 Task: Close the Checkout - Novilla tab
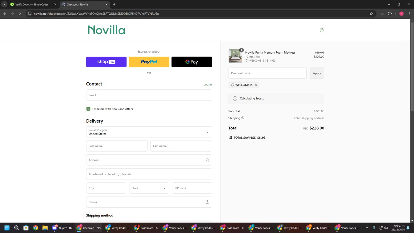pos(107,4)
